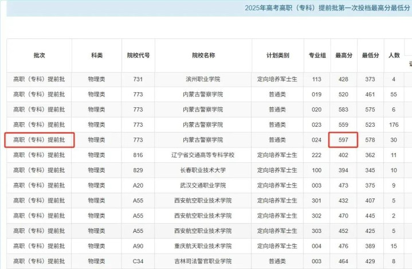
Task: Click the highest score 432 cell
Action: (x=343, y=201)
